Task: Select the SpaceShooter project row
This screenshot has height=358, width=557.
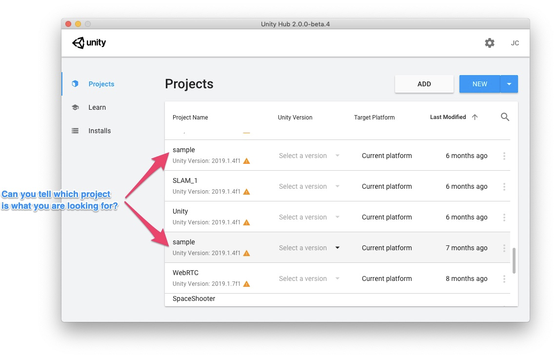Action: (x=194, y=298)
